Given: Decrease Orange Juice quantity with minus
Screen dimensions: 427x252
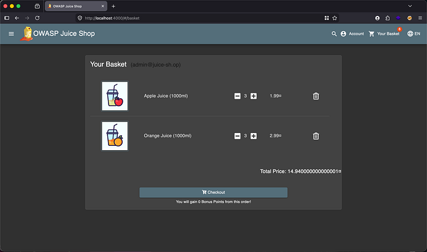Looking at the screenshot, I should click(x=237, y=136).
